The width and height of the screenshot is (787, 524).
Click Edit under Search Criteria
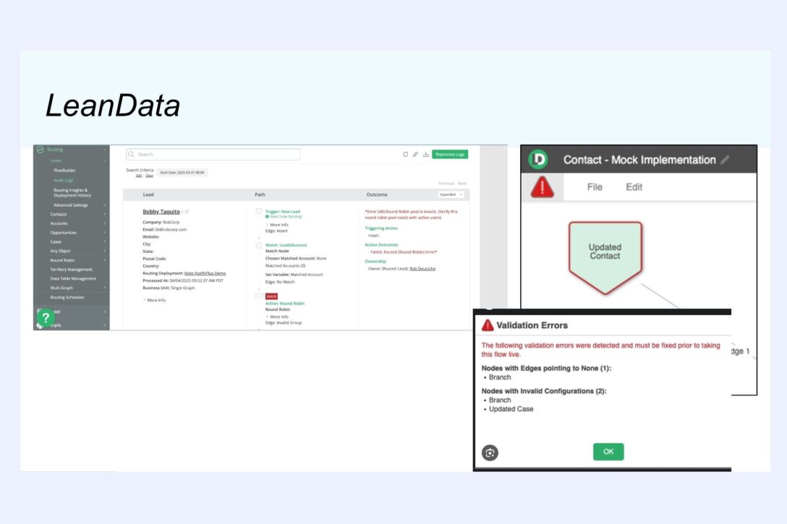click(x=139, y=176)
